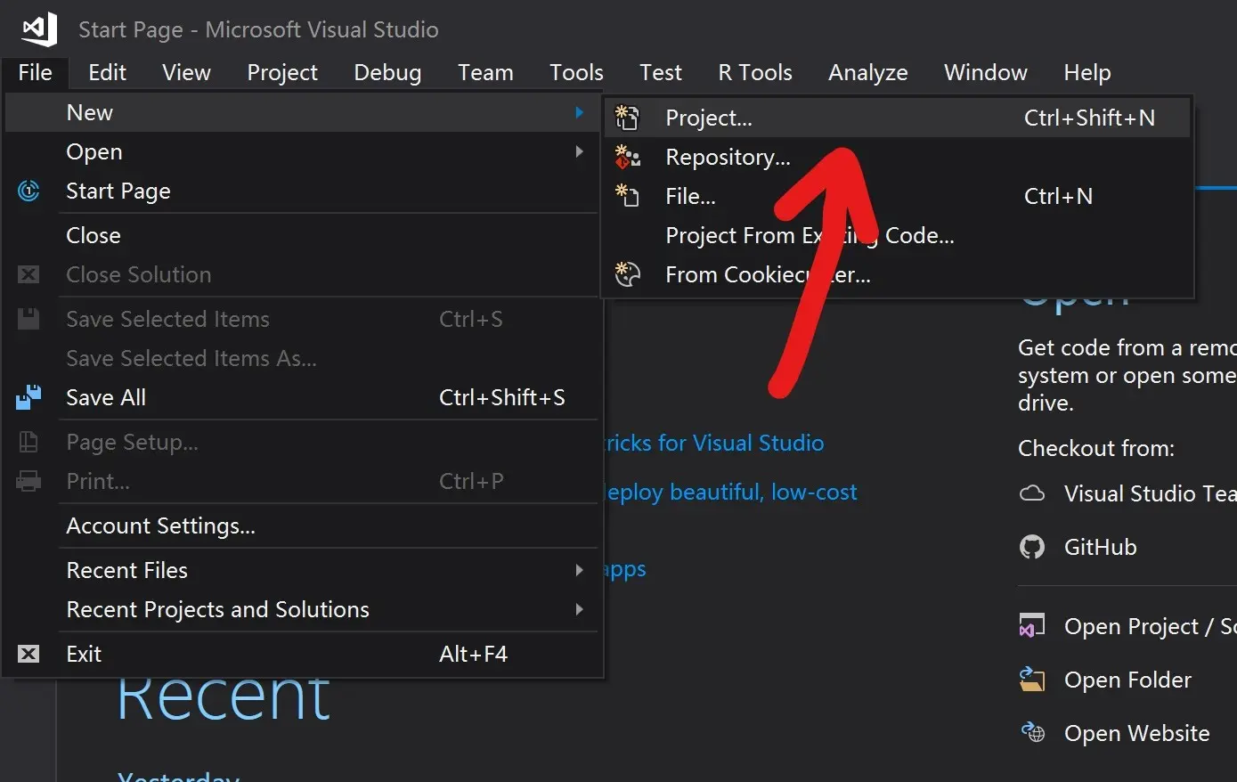Choose Project From Existing Code option
1237x782 pixels.
click(x=809, y=235)
